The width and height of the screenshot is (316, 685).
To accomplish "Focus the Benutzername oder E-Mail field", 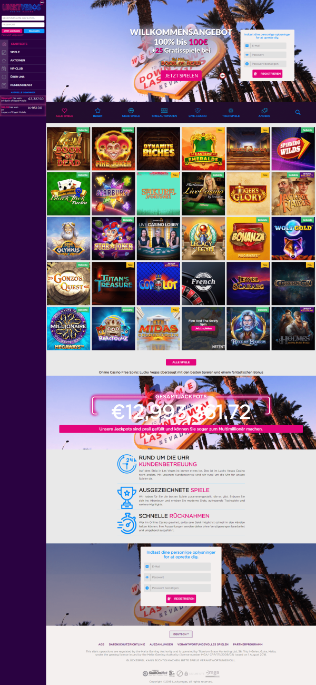I will (23, 18).
